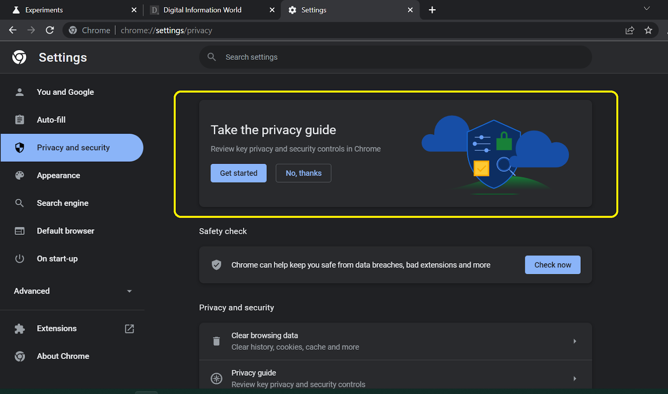Click the magnifier icon in Search settings
This screenshot has height=394, width=668.
[212, 57]
